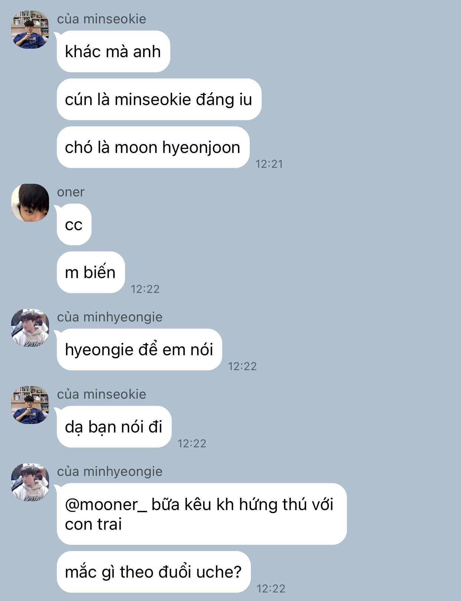
Task: Open first của minhyeongie avatar
Action: [x=30, y=328]
